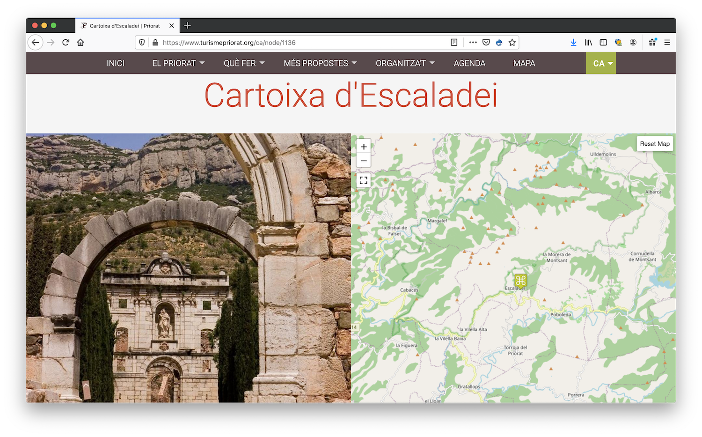Screen dimensions: 702x437
Task: Reload the page with the refresh icon
Action: (x=66, y=43)
